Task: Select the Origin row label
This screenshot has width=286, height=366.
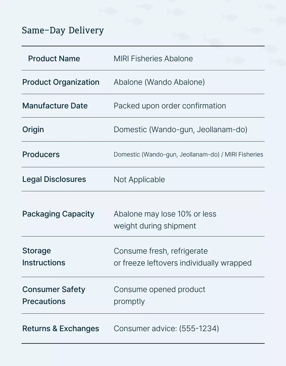Action: click(33, 130)
